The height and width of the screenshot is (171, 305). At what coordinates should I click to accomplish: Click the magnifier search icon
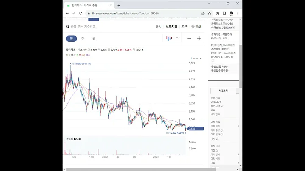pyautogui.click(x=67, y=27)
